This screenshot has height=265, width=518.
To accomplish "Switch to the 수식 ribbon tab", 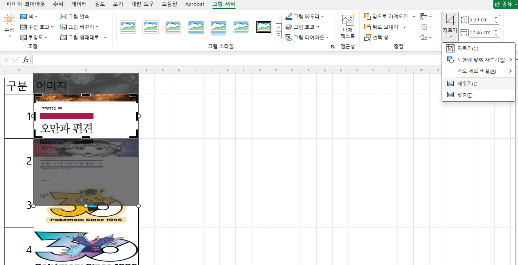I will point(58,4).
